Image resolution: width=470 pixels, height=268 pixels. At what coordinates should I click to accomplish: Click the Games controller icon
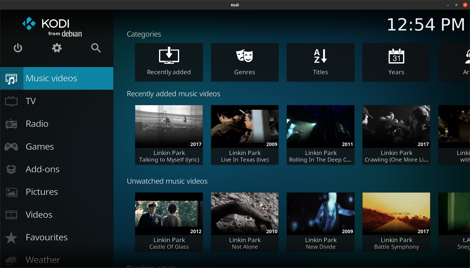coord(11,147)
